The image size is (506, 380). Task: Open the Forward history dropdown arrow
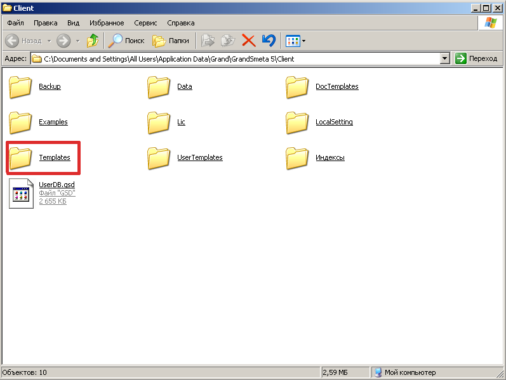pos(77,41)
